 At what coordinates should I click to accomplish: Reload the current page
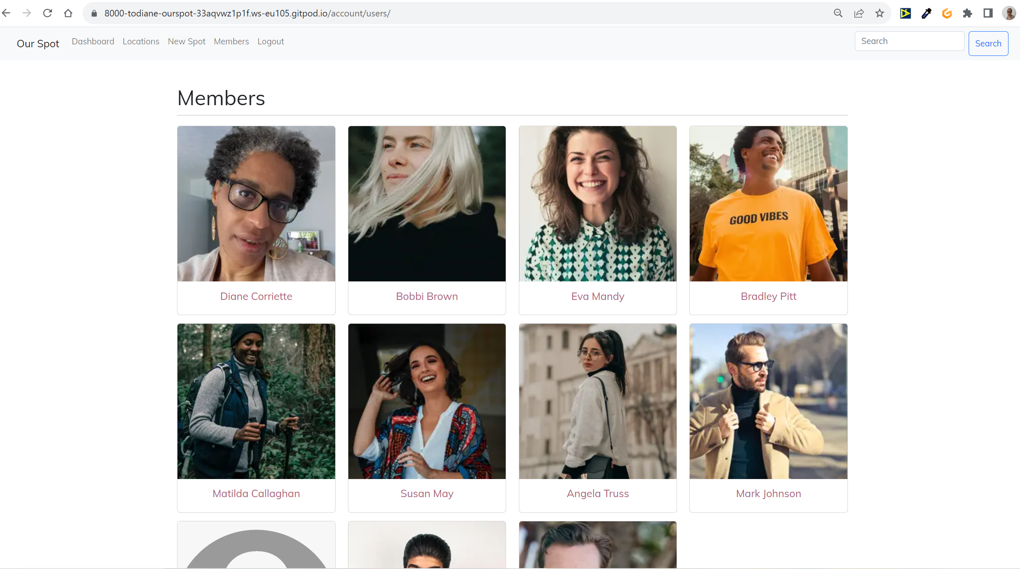(x=47, y=13)
